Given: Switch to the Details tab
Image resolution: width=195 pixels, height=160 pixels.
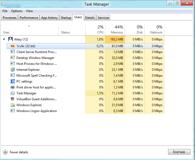Looking at the screenshot, I should 90,18.
